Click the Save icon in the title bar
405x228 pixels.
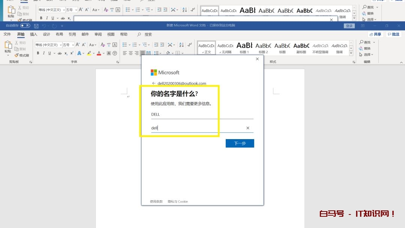click(36, 26)
